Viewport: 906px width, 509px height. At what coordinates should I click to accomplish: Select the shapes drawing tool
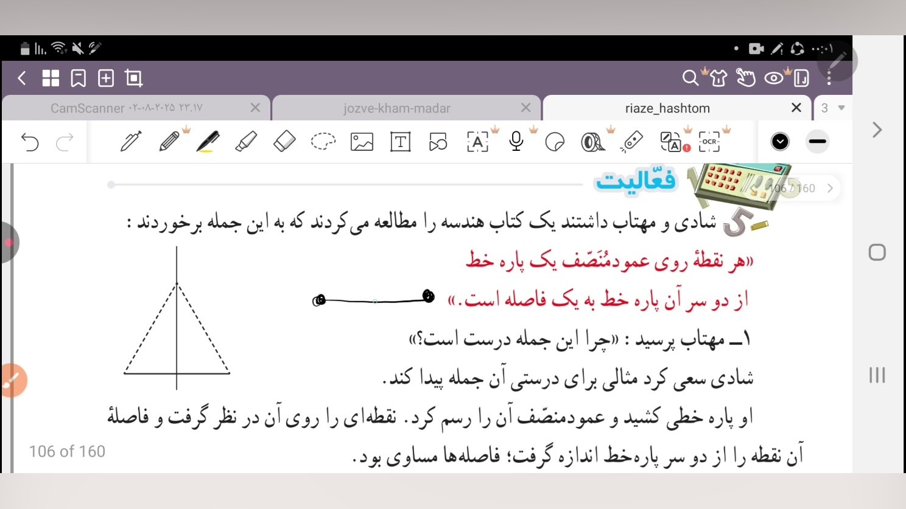[438, 142]
